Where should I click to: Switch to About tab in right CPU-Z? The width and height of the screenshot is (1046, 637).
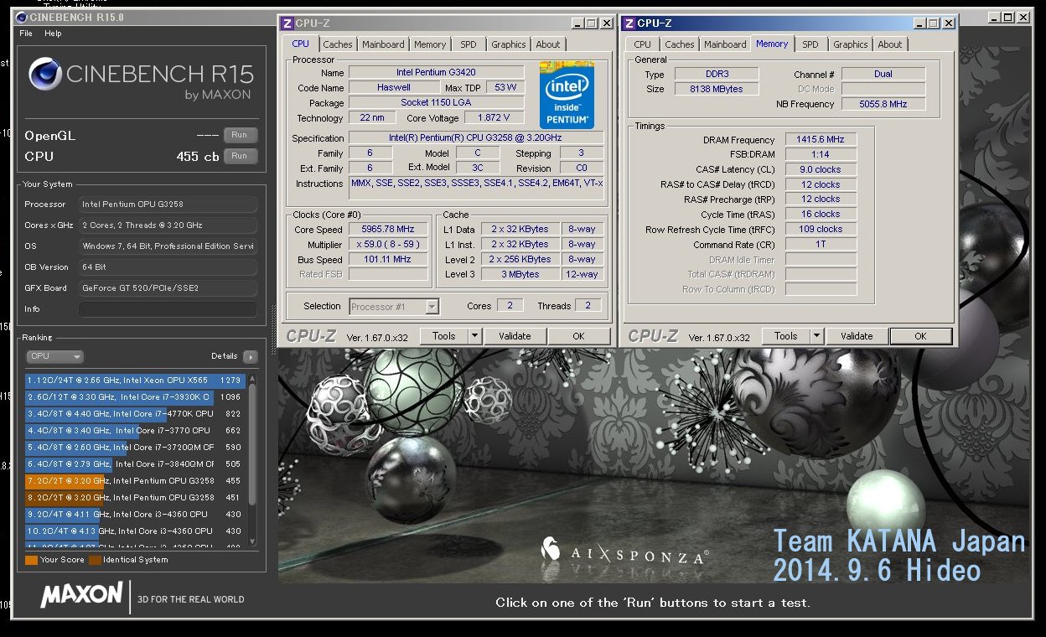pos(890,44)
